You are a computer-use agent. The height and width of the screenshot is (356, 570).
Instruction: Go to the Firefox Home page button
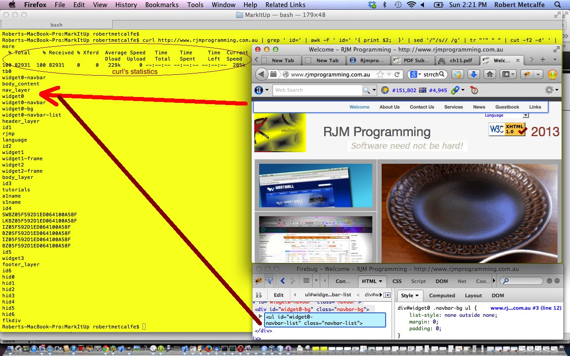tap(490, 74)
